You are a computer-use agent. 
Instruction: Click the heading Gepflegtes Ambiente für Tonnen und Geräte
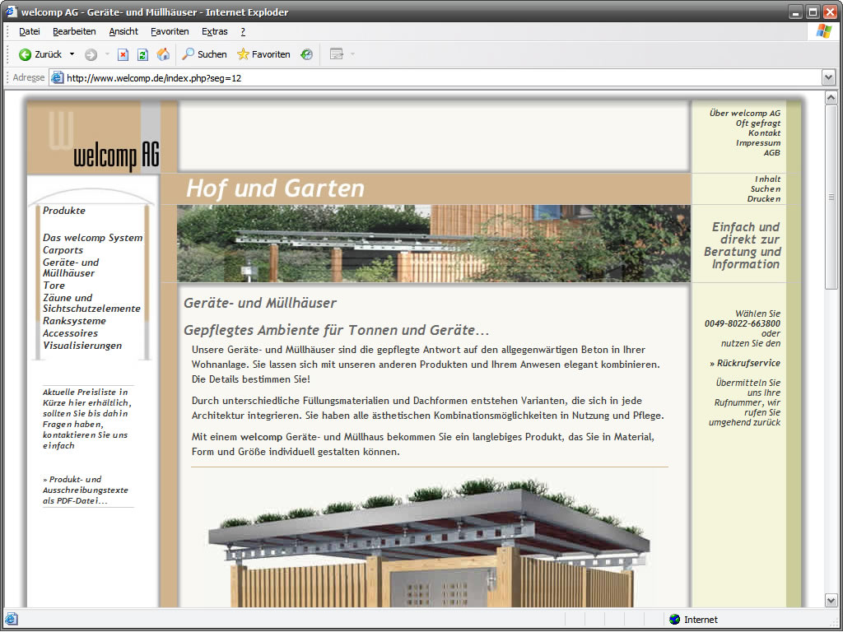(x=336, y=330)
